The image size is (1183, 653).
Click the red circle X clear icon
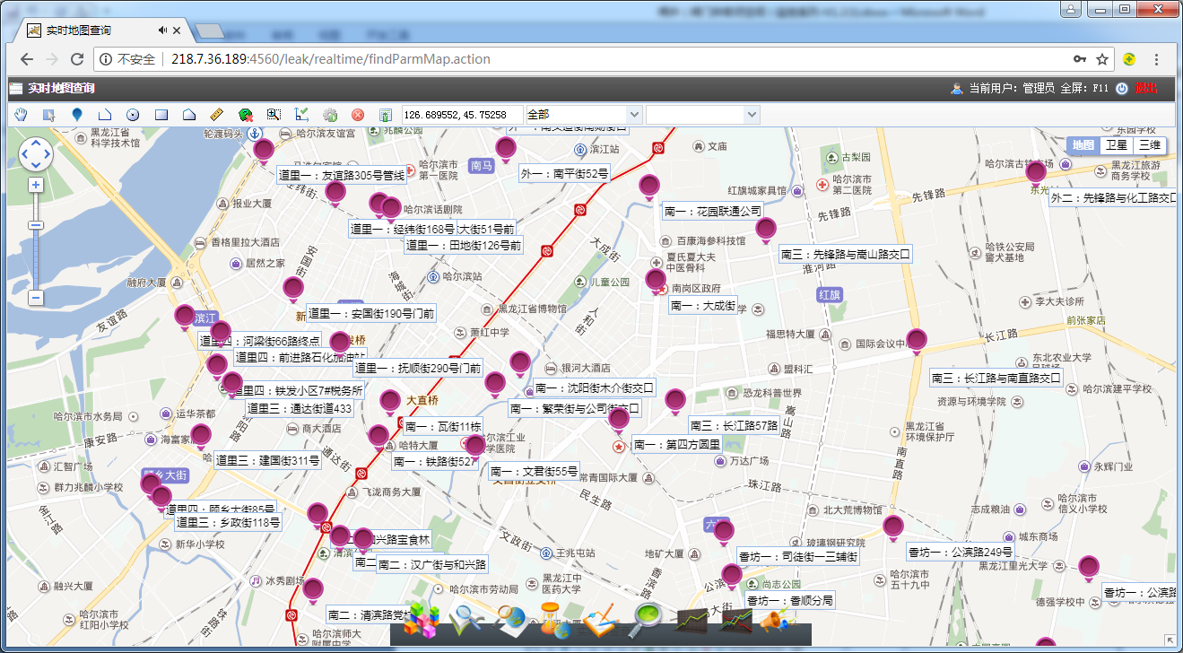click(358, 115)
